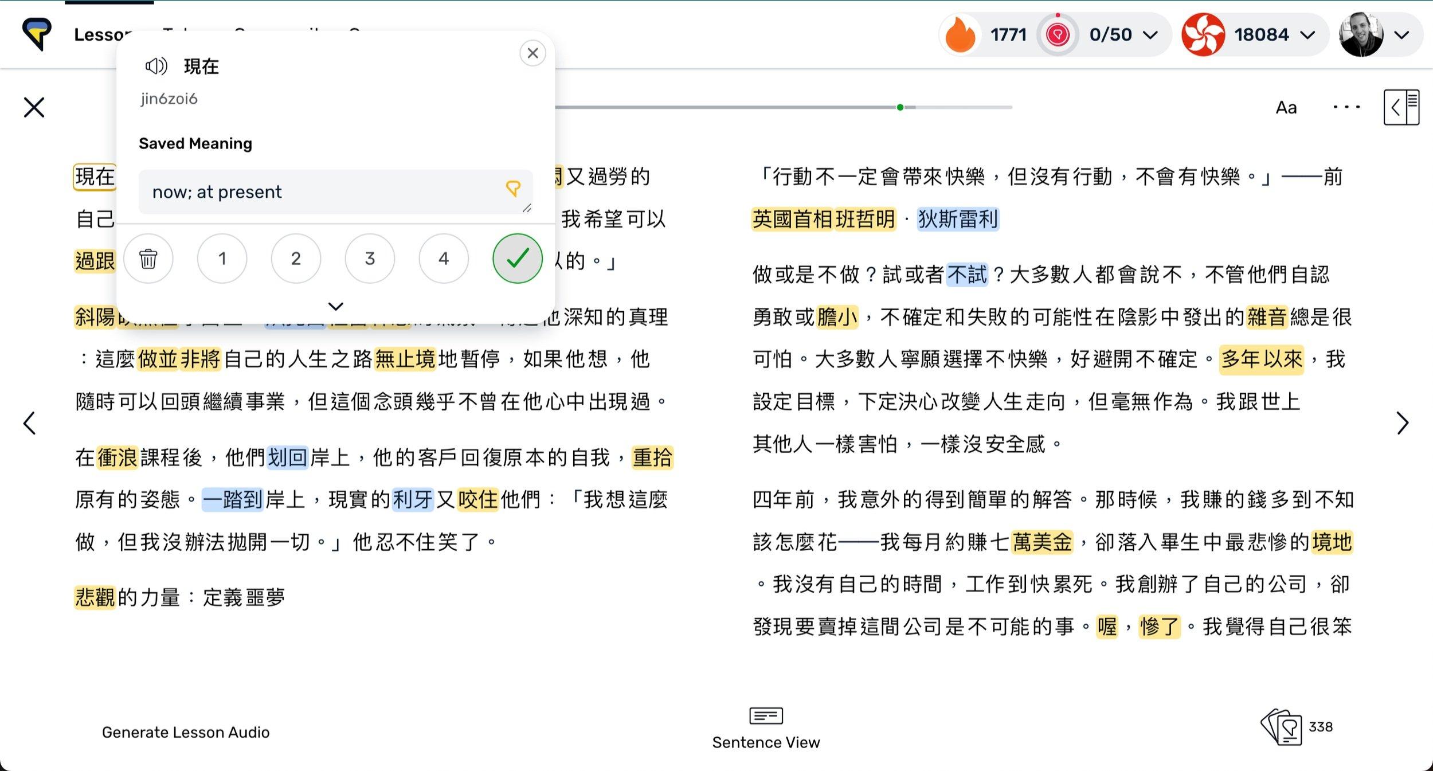The image size is (1433, 771).
Task: Click the green marker on the reading progress bar
Action: (900, 107)
